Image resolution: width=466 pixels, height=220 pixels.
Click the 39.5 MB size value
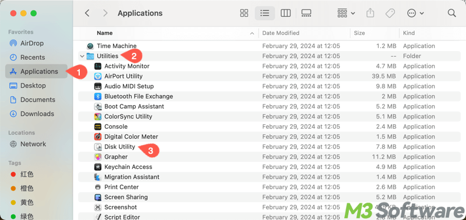point(384,76)
